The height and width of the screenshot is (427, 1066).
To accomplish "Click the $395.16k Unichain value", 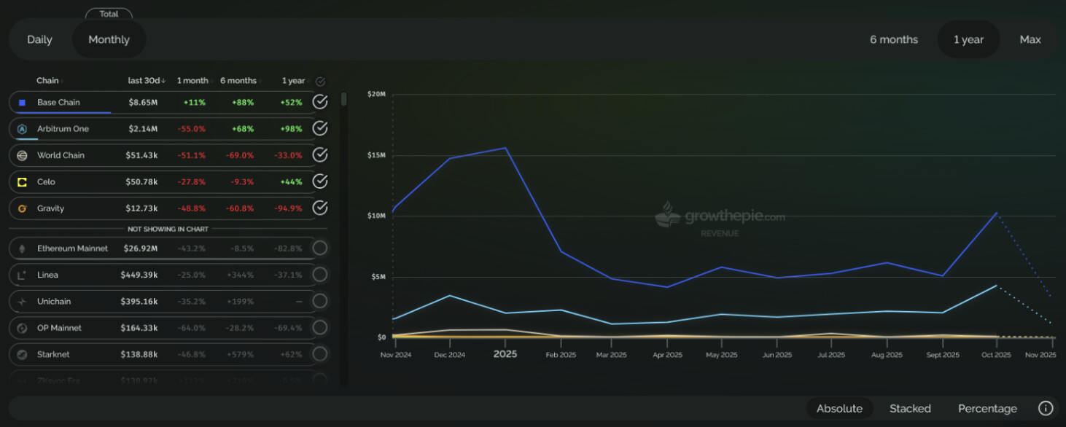I will (139, 302).
